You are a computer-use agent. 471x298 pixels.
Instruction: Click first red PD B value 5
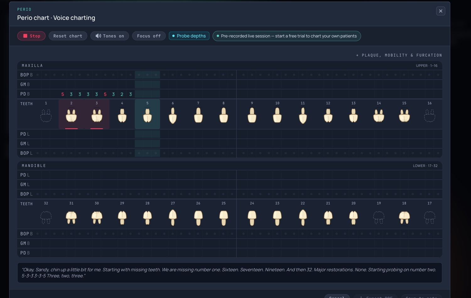63,94
